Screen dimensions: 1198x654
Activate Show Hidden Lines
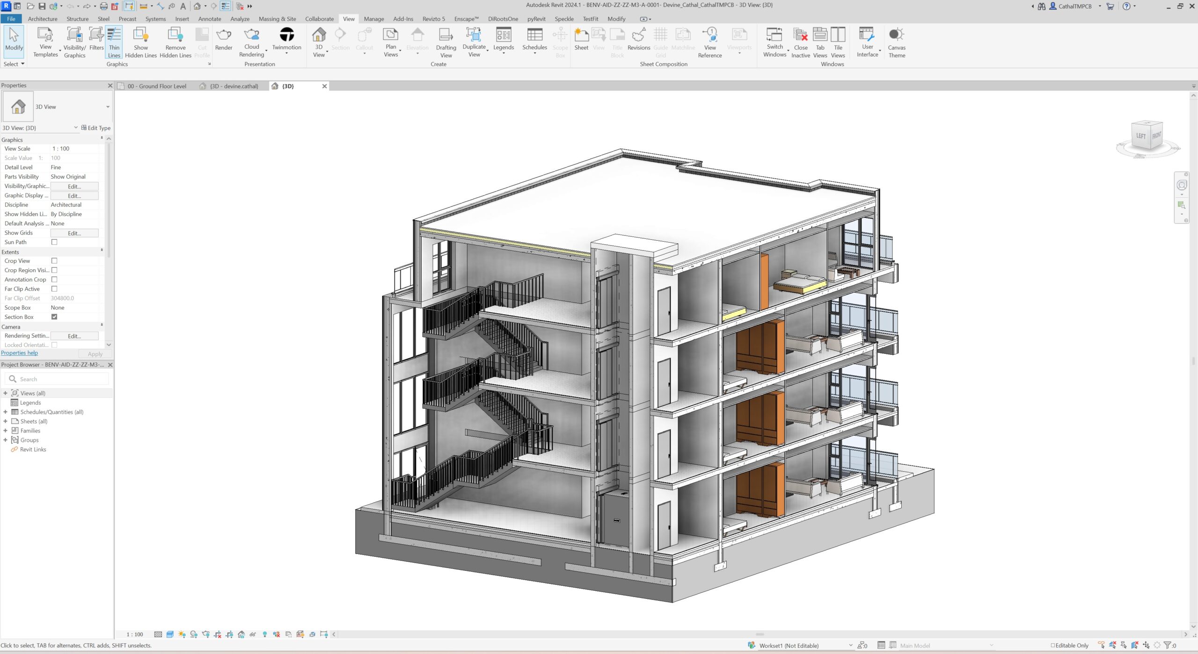(140, 42)
